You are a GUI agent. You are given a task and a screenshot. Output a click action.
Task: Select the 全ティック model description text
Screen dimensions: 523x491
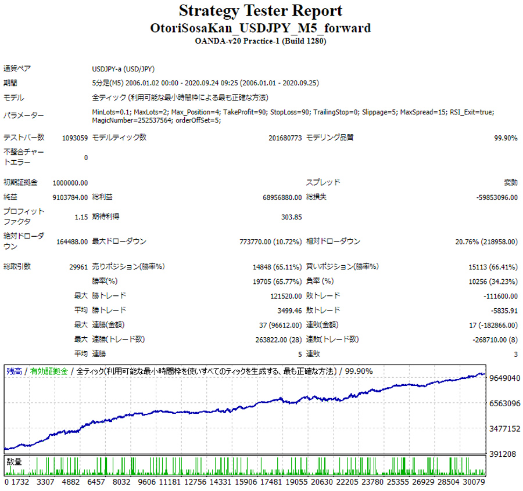pyautogui.click(x=180, y=98)
